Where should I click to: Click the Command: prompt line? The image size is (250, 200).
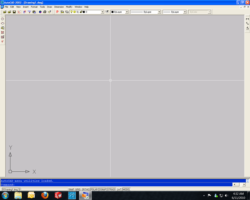click(116, 185)
